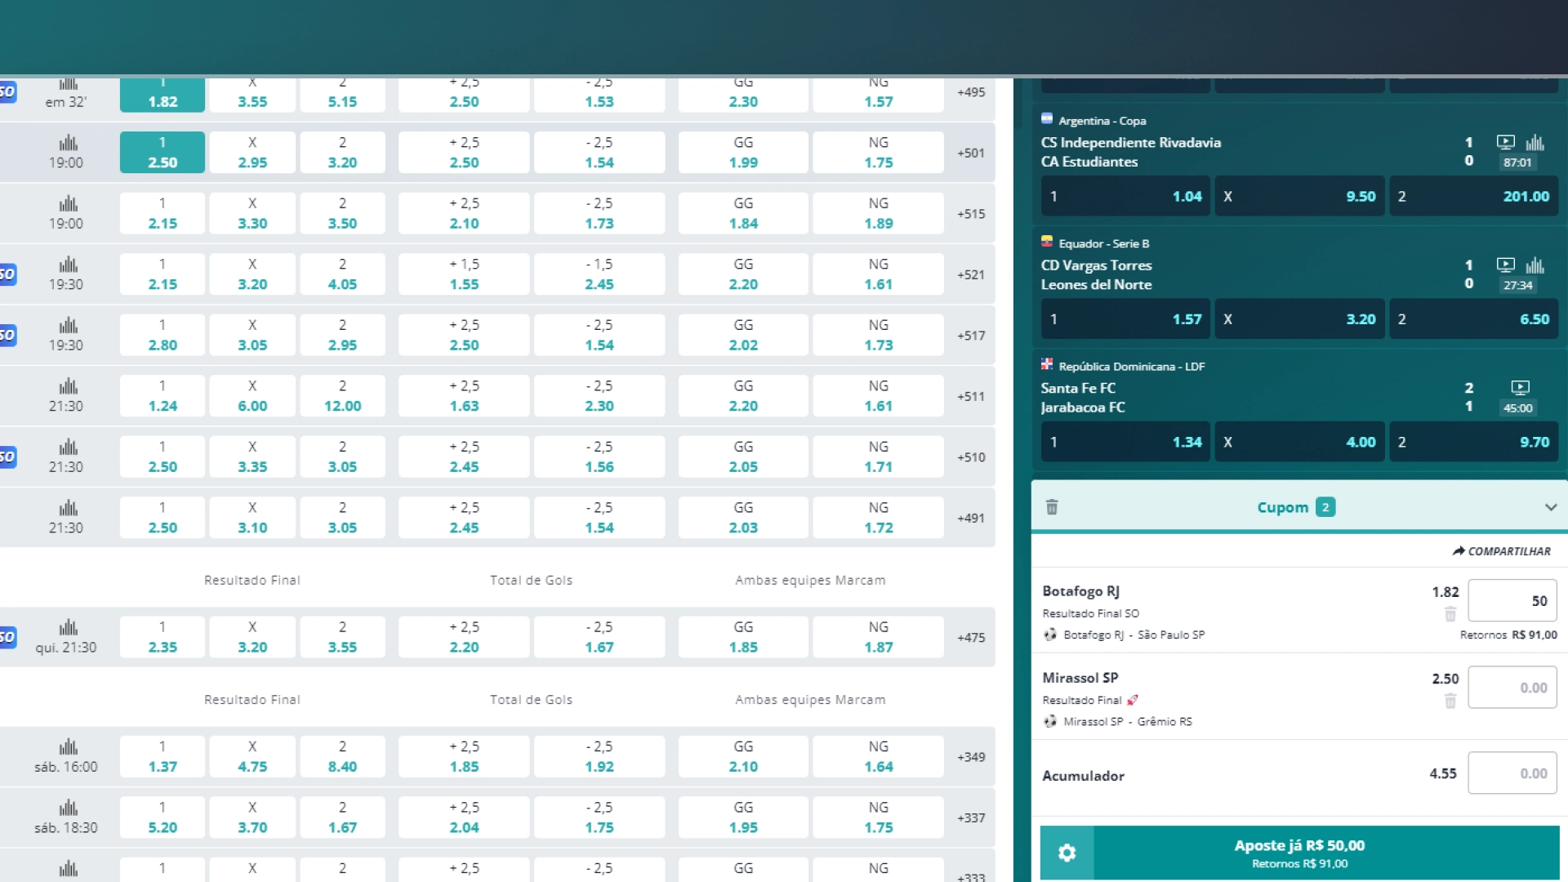This screenshot has width=1568, height=882.
Task: Open live stream icon for CD Vargas Torres match
Action: click(x=1505, y=265)
